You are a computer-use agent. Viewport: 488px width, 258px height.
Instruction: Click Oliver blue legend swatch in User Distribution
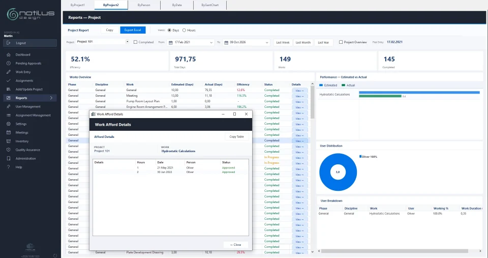(360, 156)
